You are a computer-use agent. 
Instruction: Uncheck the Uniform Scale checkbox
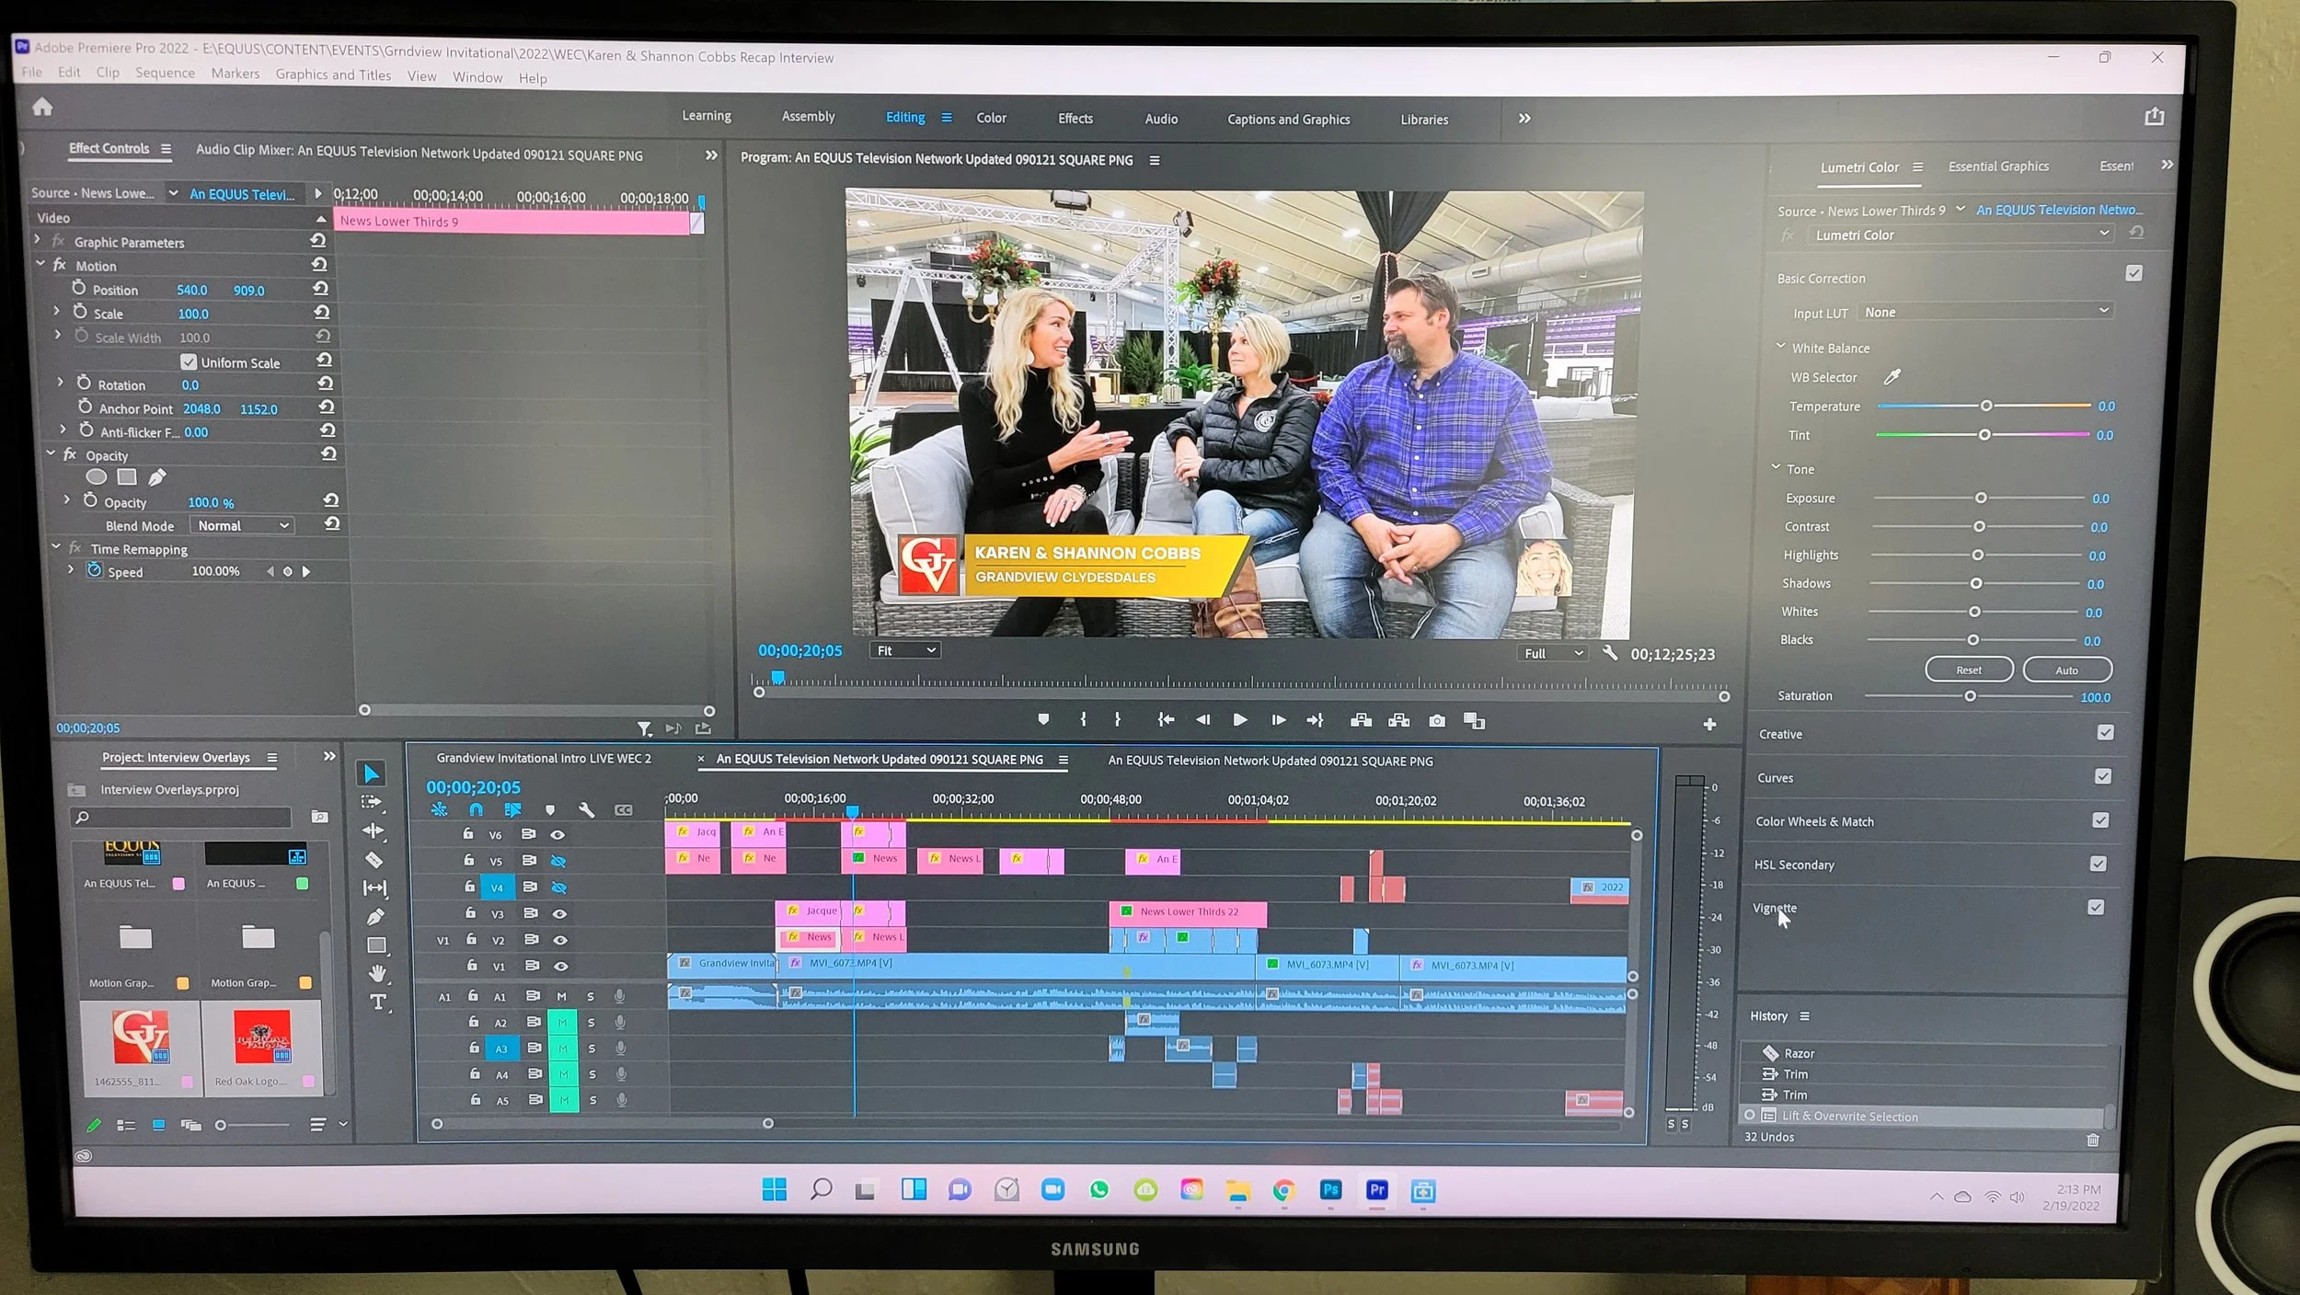pyautogui.click(x=189, y=362)
